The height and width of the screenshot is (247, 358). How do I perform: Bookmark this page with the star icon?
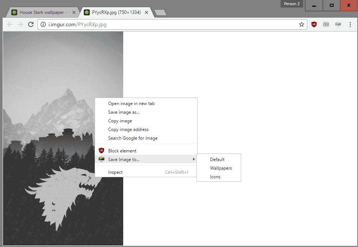(x=301, y=24)
